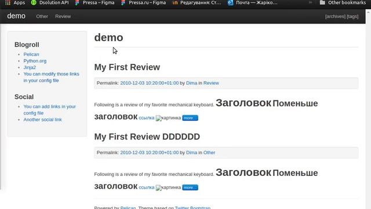Open the Pelican link in footer
The width and height of the screenshot is (371, 209).
coord(128,208)
